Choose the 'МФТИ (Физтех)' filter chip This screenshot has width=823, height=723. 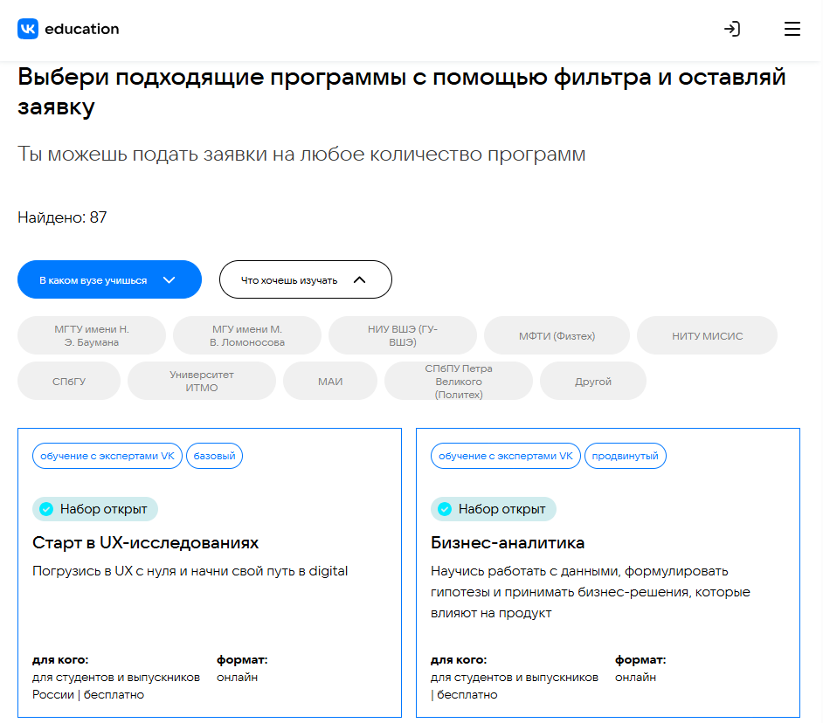(557, 335)
